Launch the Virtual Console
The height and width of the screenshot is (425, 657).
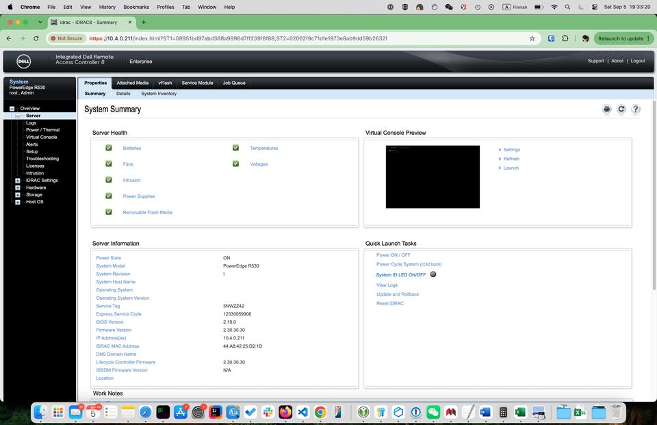click(x=511, y=168)
